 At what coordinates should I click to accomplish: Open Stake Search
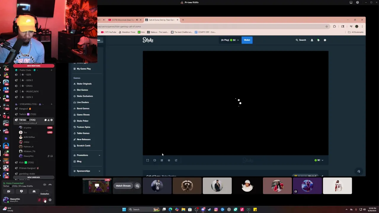pyautogui.click(x=301, y=40)
